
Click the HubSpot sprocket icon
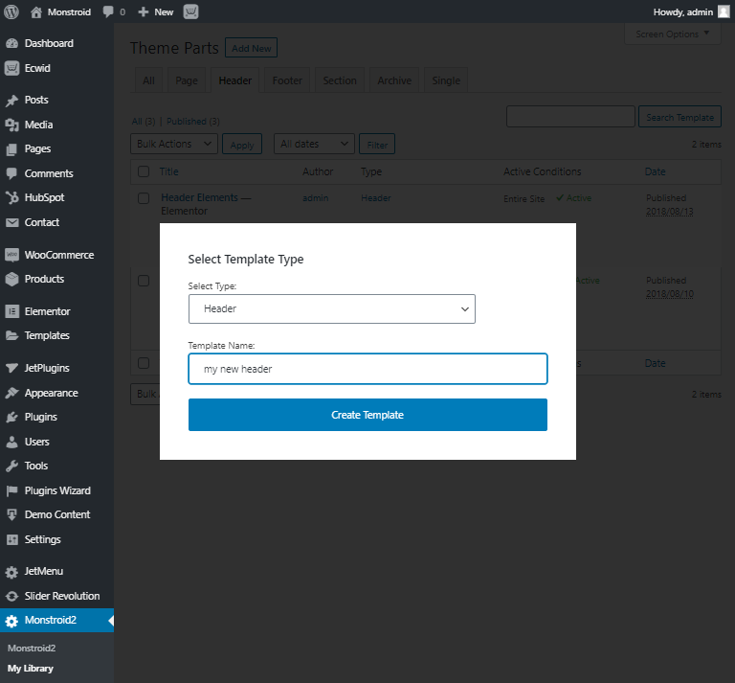tap(12, 198)
